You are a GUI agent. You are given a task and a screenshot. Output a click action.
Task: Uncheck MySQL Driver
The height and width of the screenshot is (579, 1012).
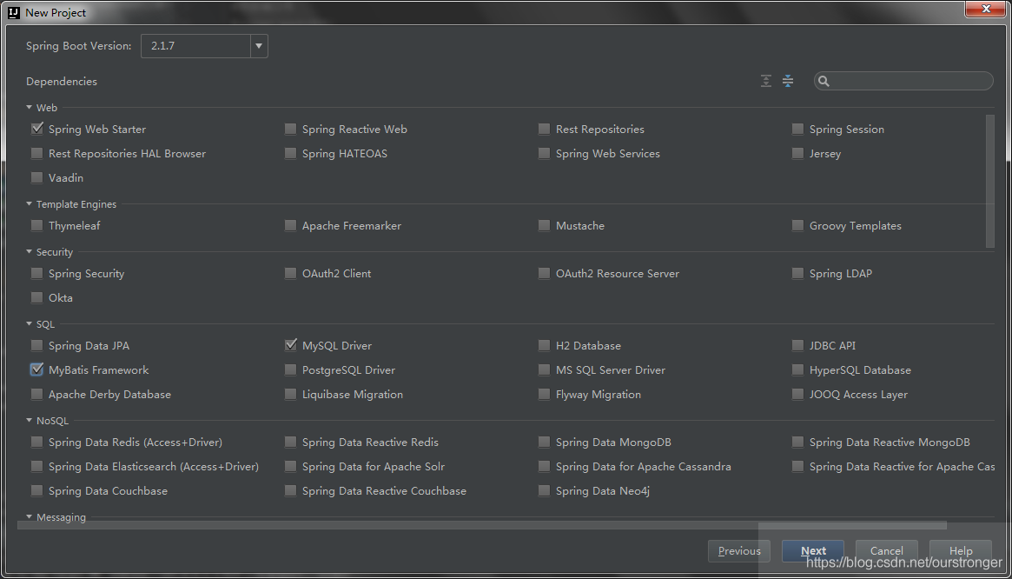click(x=290, y=345)
